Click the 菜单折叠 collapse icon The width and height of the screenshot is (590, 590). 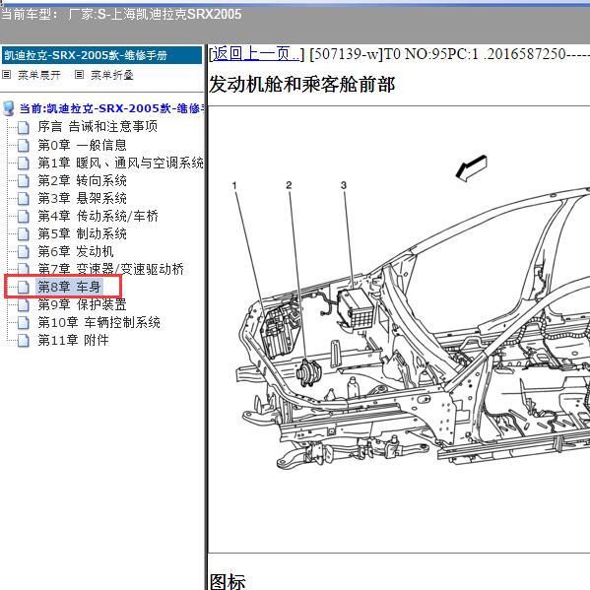pyautogui.click(x=79, y=75)
